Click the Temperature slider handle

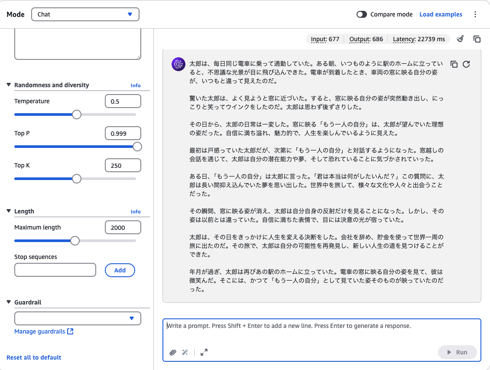click(x=77, y=115)
